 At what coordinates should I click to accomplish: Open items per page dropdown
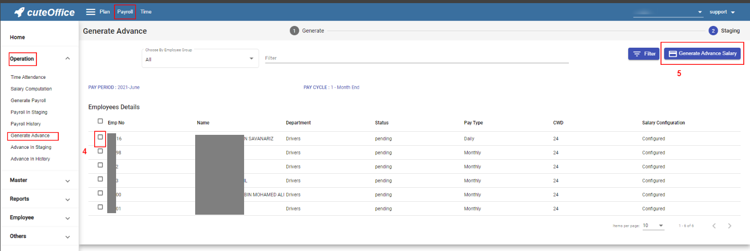click(x=653, y=226)
